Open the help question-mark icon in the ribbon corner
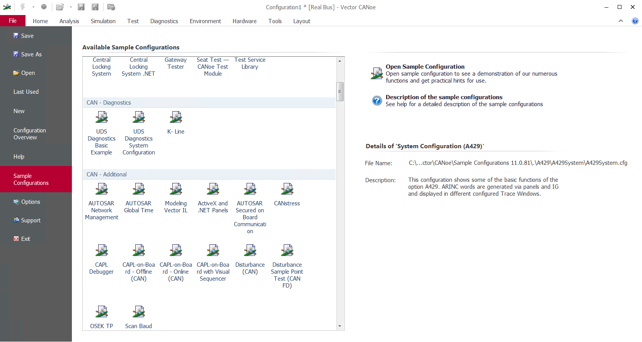 click(x=635, y=21)
